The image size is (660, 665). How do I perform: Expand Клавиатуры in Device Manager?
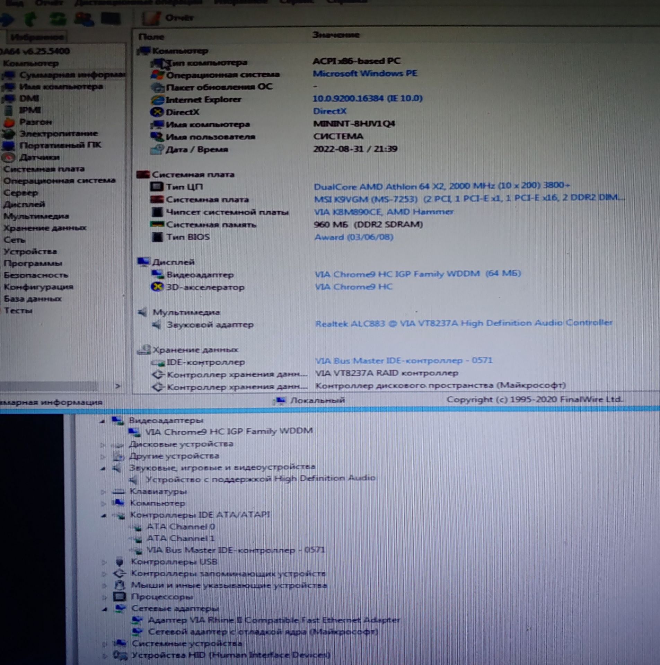pos(103,492)
